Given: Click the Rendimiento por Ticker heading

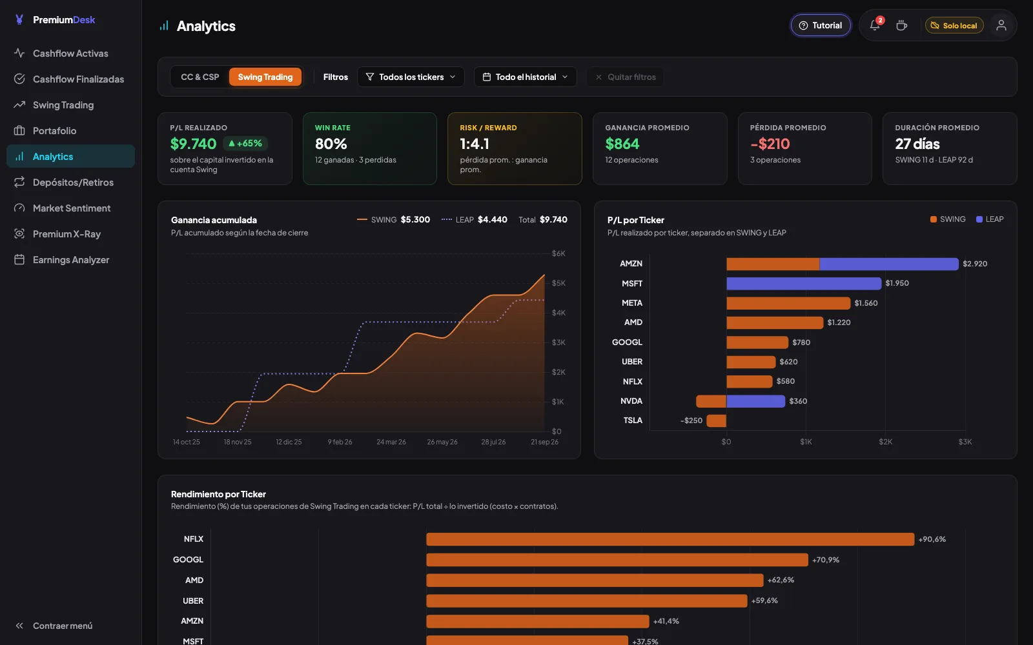Looking at the screenshot, I should 218,494.
